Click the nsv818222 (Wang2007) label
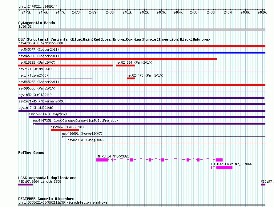Screen dimensions: 274x207 tap(37, 62)
